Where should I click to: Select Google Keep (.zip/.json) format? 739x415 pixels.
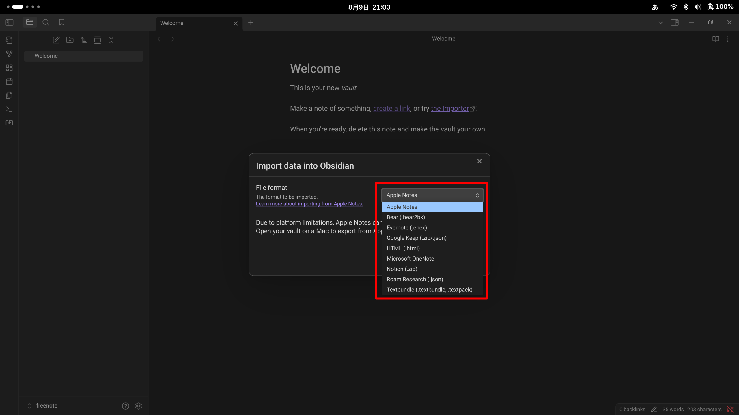coord(432,238)
